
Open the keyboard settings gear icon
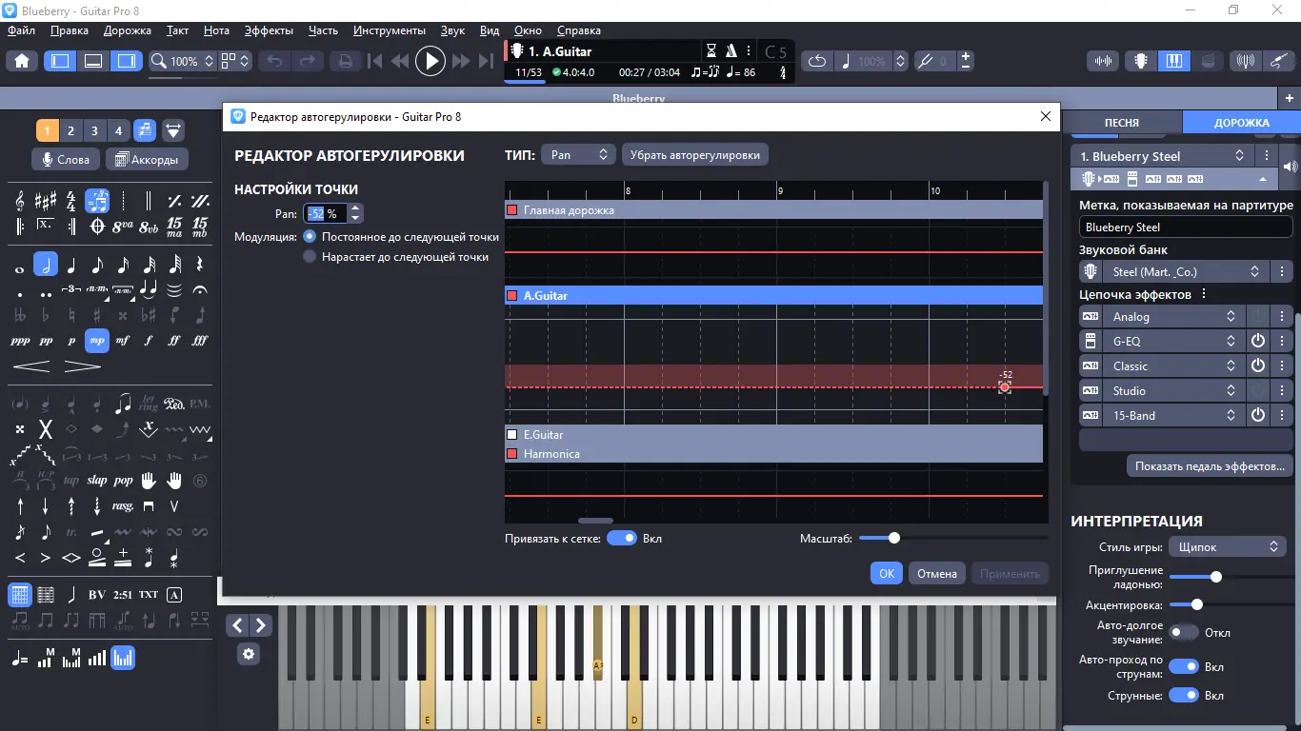(249, 654)
